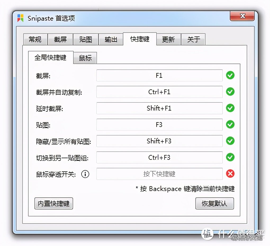Switch to the 鼠标 sub-tab
The image size is (270, 246).
(x=85, y=58)
